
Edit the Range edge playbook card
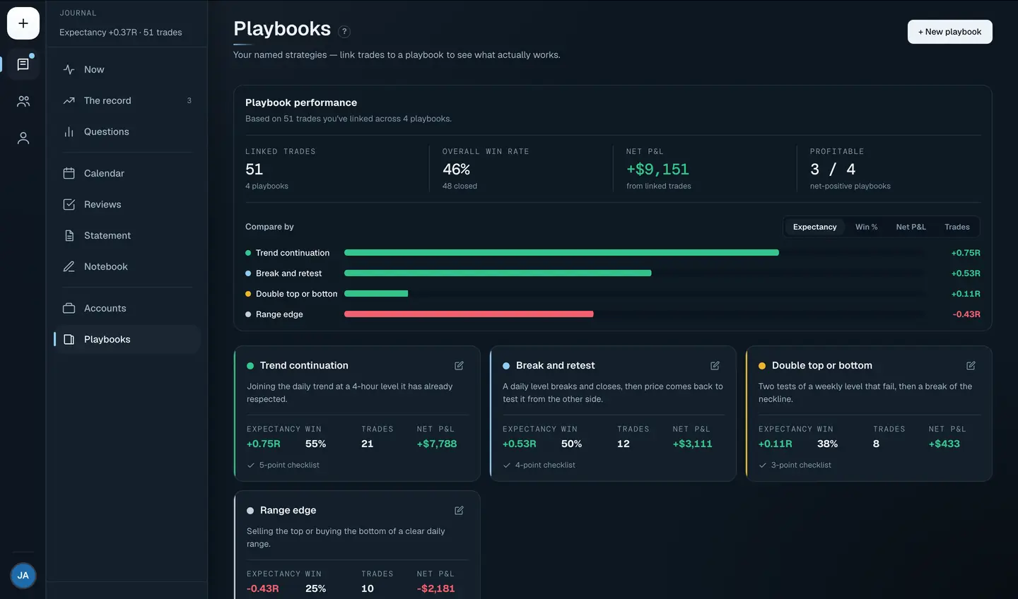[x=459, y=510]
